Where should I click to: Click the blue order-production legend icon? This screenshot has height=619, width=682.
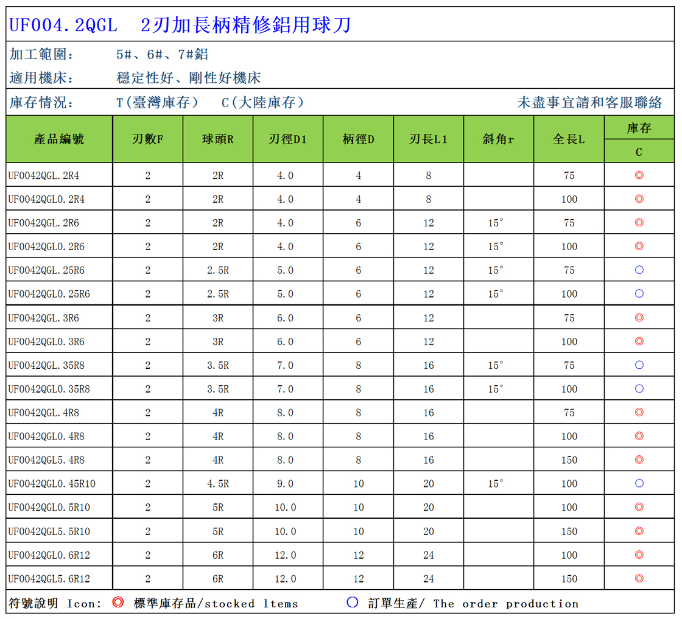pyautogui.click(x=353, y=602)
